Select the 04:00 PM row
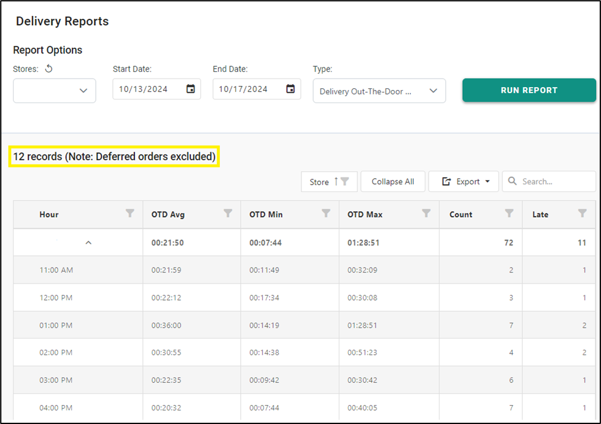This screenshot has width=601, height=424. pyautogui.click(x=304, y=407)
